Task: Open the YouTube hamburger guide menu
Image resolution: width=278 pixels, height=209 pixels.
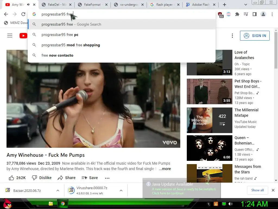Action: (x=10, y=36)
